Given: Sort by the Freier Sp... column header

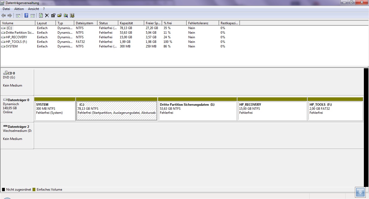Looking at the screenshot, I should 153,23.
